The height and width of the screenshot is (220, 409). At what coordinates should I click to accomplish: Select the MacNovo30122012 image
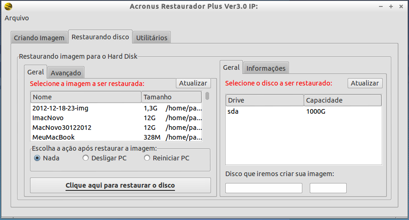pyautogui.click(x=116, y=128)
